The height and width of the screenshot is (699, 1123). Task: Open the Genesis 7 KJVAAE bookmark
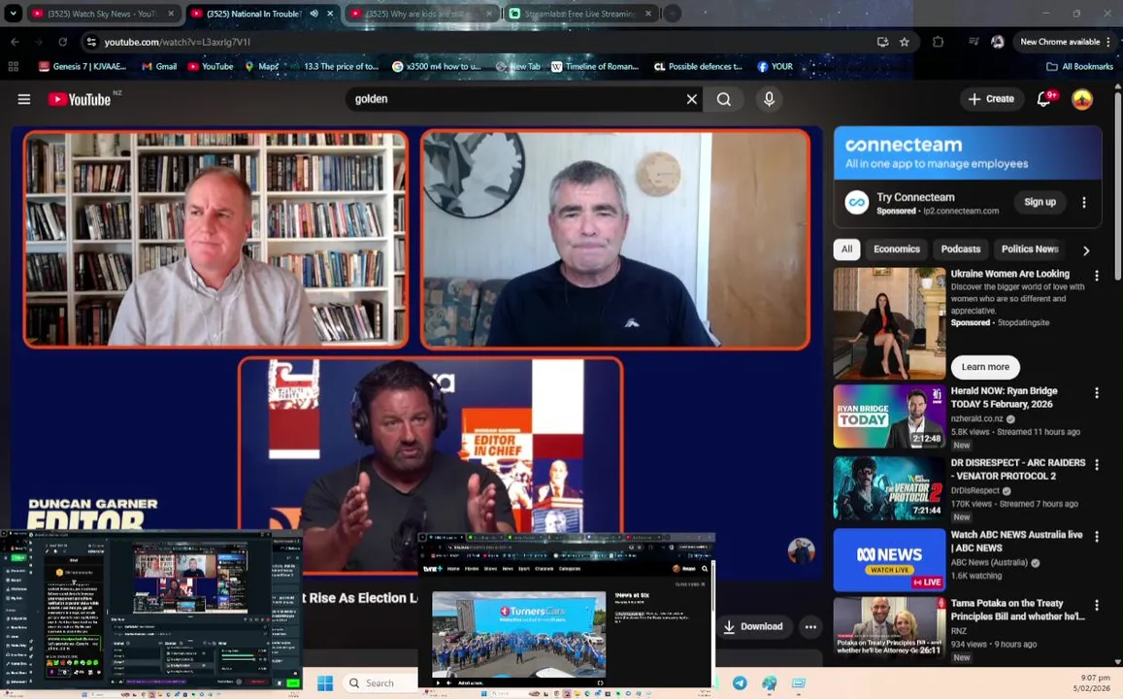coord(83,66)
